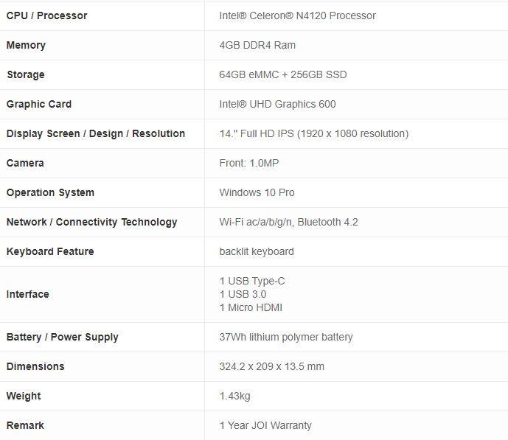The image size is (508, 440).
Task: Click the 324.2 x 209 x 13.5 mm dimensions
Action: 271,366
